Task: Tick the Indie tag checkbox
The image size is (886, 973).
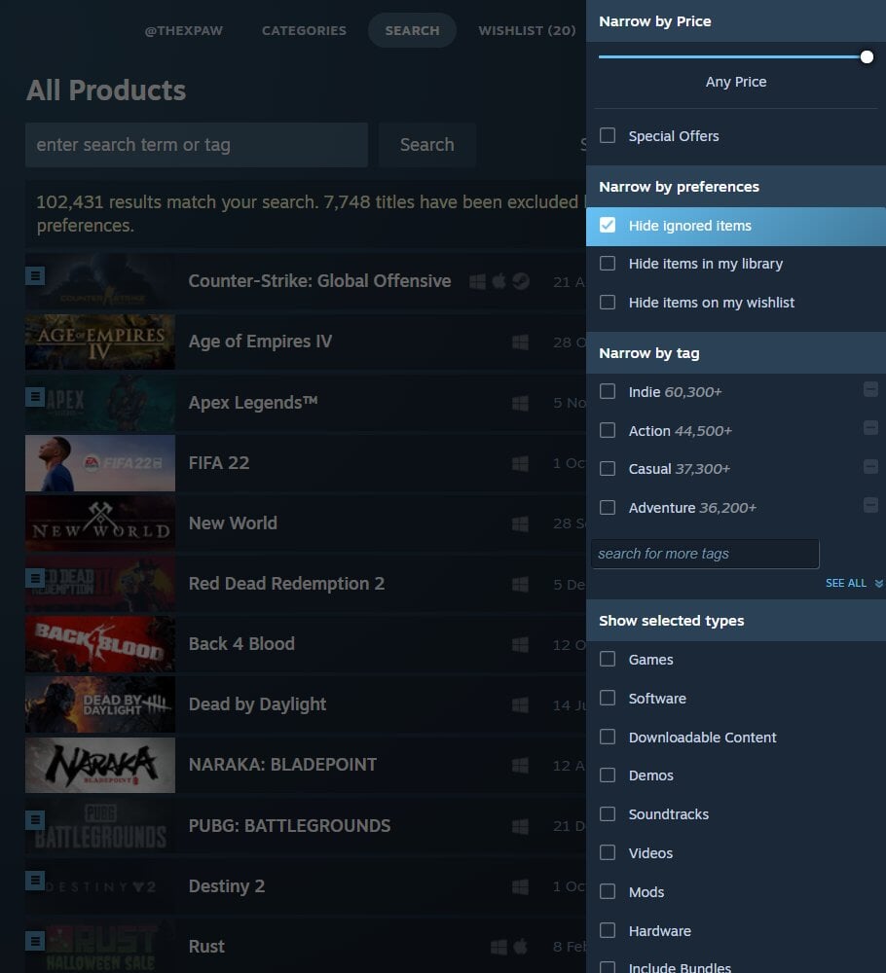Action: pyautogui.click(x=608, y=391)
